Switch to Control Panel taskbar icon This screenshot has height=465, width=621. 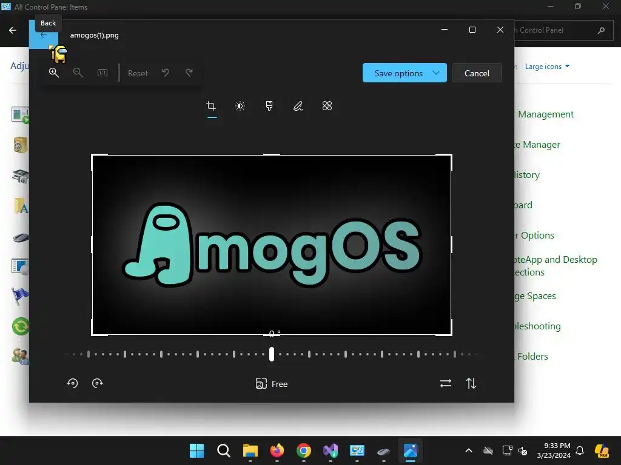click(x=357, y=450)
